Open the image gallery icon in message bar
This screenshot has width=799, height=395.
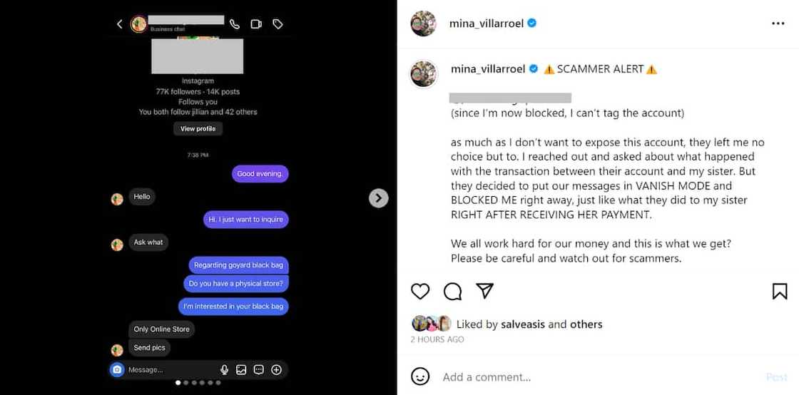[241, 369]
